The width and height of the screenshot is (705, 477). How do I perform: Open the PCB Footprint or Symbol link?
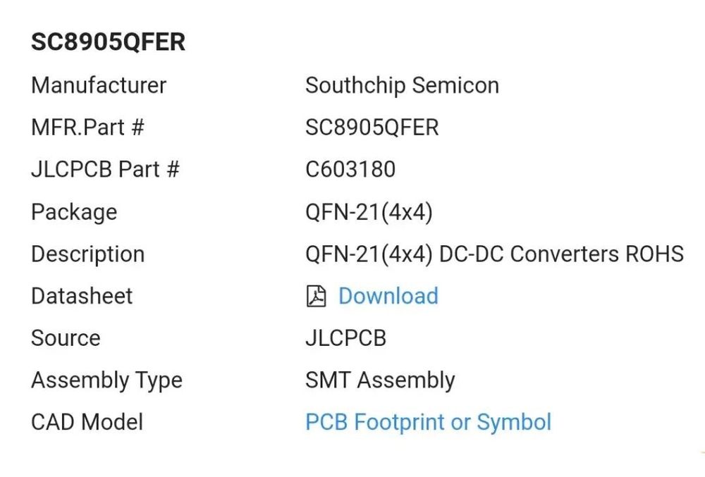point(428,422)
